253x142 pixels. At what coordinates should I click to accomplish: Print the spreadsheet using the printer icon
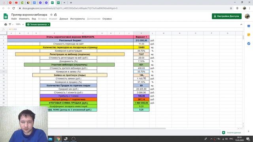(6, 24)
